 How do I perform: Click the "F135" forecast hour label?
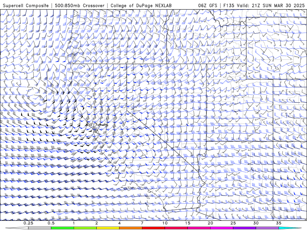229,6
